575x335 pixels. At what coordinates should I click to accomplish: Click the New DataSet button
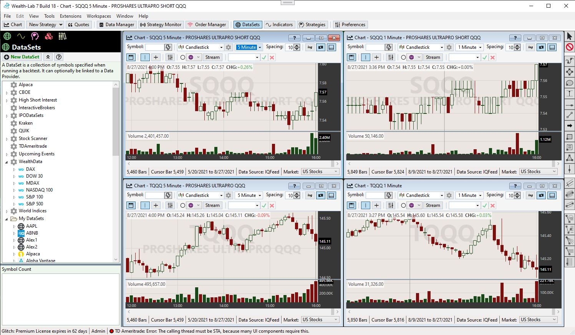22,57
